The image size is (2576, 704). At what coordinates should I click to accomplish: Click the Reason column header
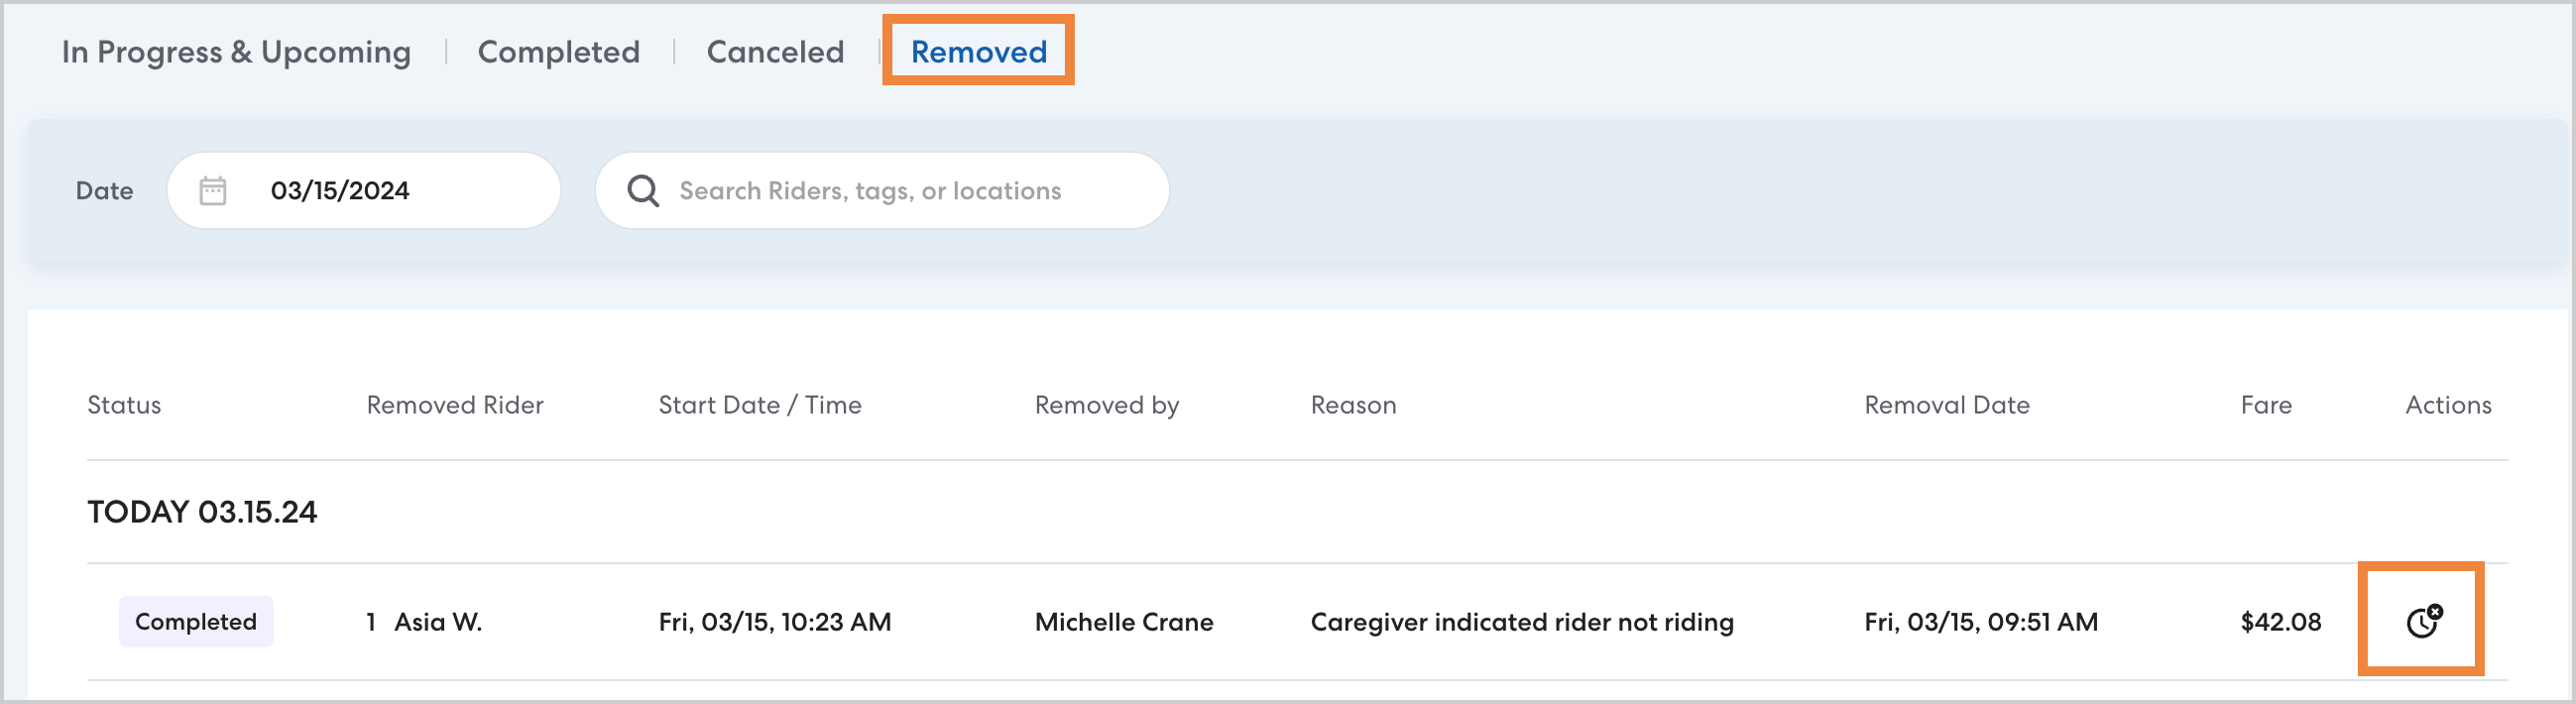click(x=1353, y=405)
